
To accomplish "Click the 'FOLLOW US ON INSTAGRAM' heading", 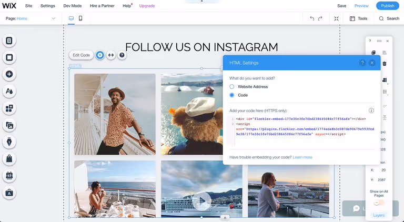I will 201,47.
